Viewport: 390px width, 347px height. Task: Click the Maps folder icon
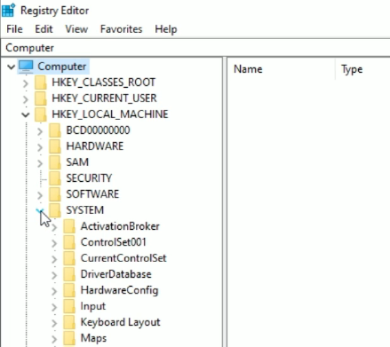click(69, 338)
